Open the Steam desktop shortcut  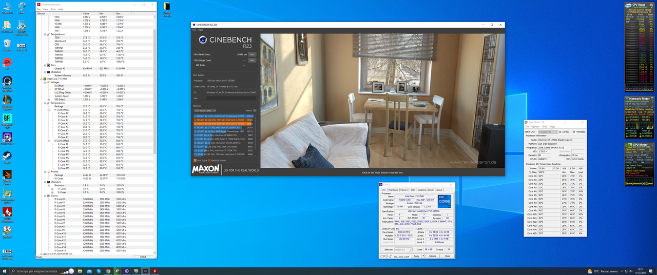[x=7, y=156]
